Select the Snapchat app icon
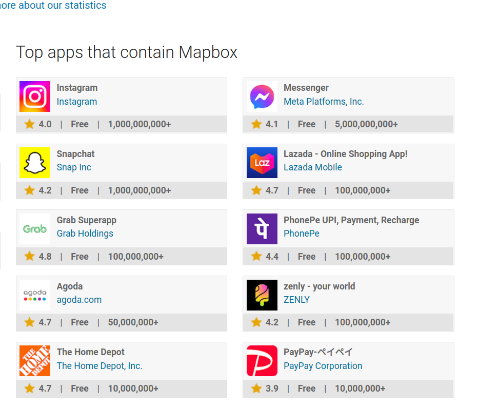The height and width of the screenshot is (407, 478). pyautogui.click(x=34, y=163)
